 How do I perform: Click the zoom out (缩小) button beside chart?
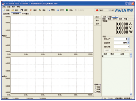click(97, 20)
